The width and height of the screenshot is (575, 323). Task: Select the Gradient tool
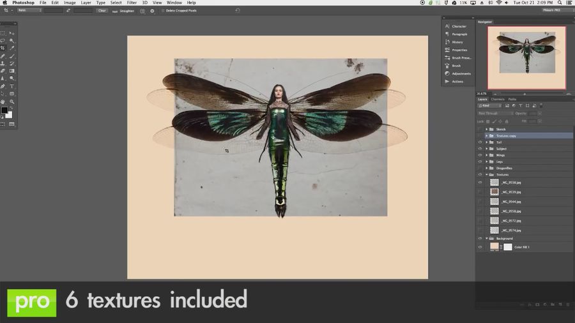coord(11,71)
